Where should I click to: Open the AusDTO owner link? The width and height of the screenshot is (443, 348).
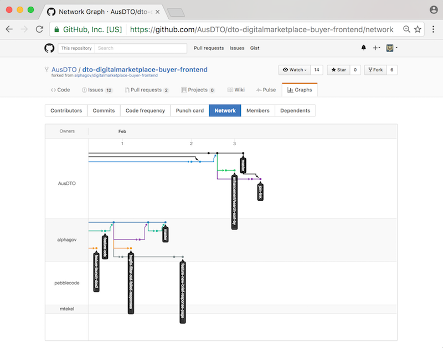(x=64, y=69)
